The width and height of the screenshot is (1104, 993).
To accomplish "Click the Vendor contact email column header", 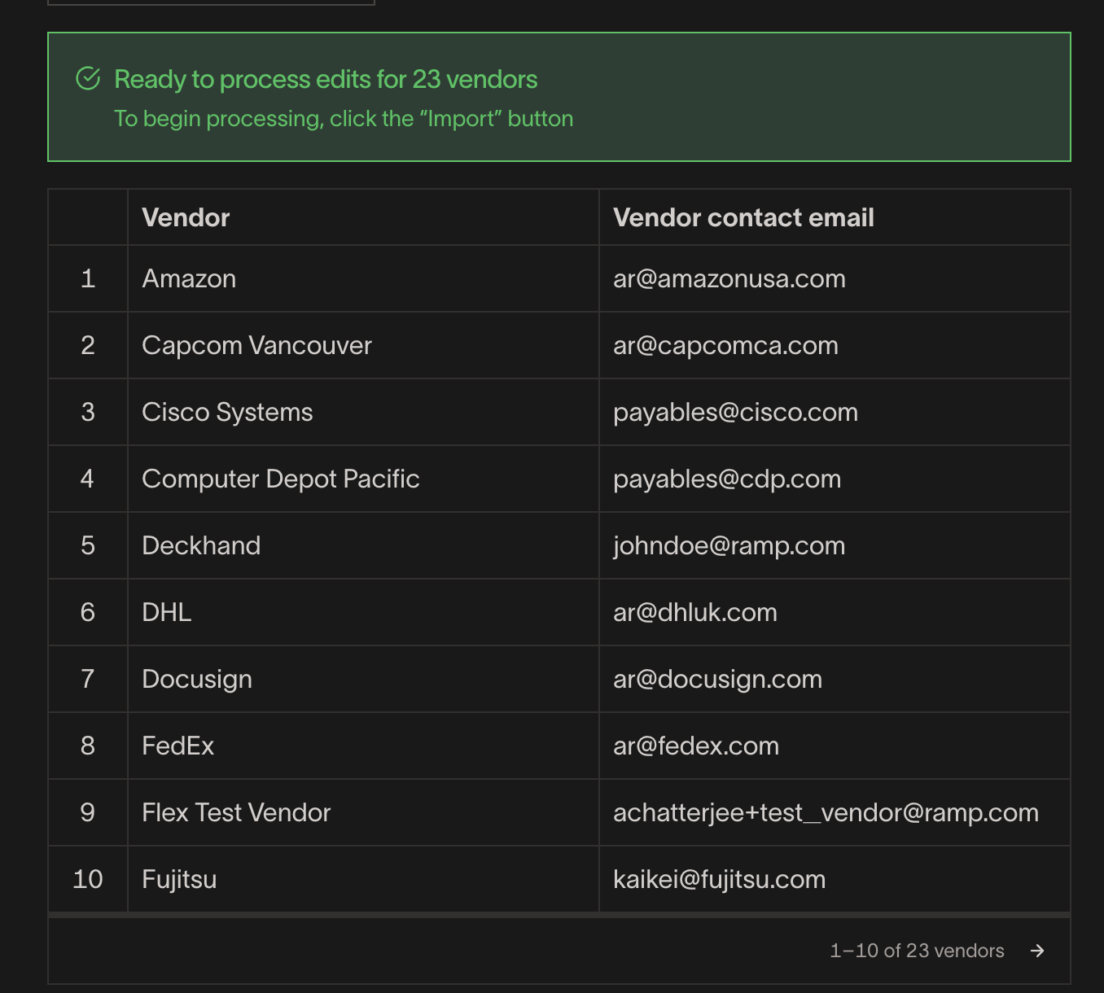I will [743, 217].
